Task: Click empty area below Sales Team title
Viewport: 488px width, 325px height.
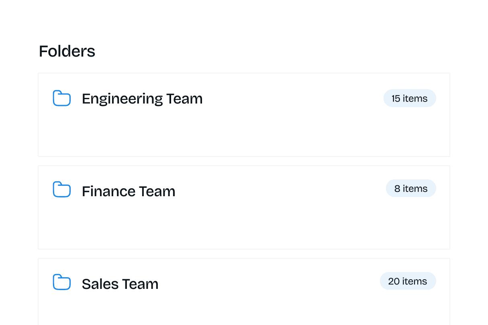Action: point(241,311)
